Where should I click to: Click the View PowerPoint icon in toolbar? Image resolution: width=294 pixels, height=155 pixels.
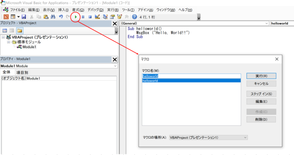(x=6, y=17)
